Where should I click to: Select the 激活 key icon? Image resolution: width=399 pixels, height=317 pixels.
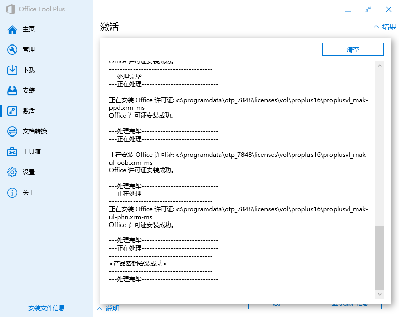pos(12,111)
